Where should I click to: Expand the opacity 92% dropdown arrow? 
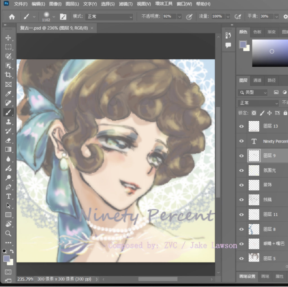(179, 17)
